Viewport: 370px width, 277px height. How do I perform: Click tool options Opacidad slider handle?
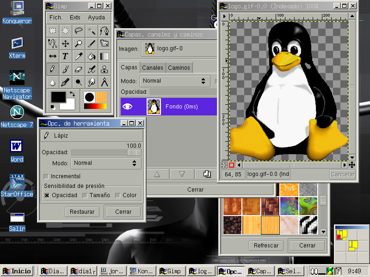click(134, 153)
